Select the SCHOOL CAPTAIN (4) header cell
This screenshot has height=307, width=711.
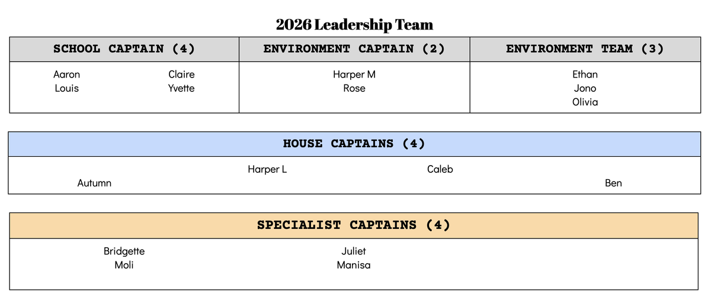pos(124,49)
